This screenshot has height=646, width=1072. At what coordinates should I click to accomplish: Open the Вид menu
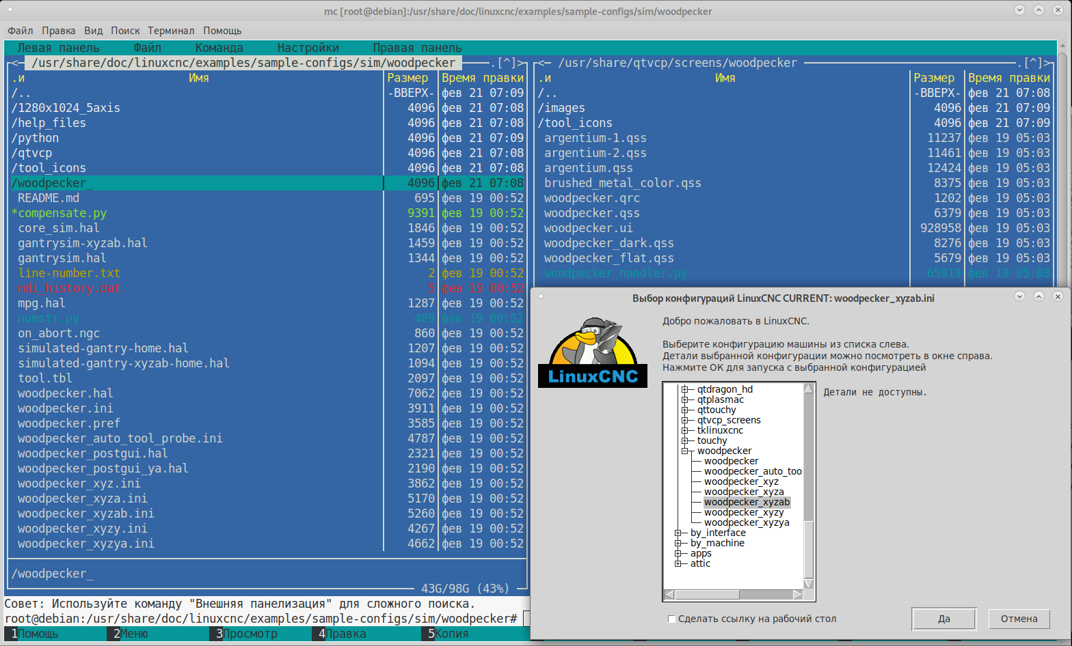pyautogui.click(x=94, y=31)
